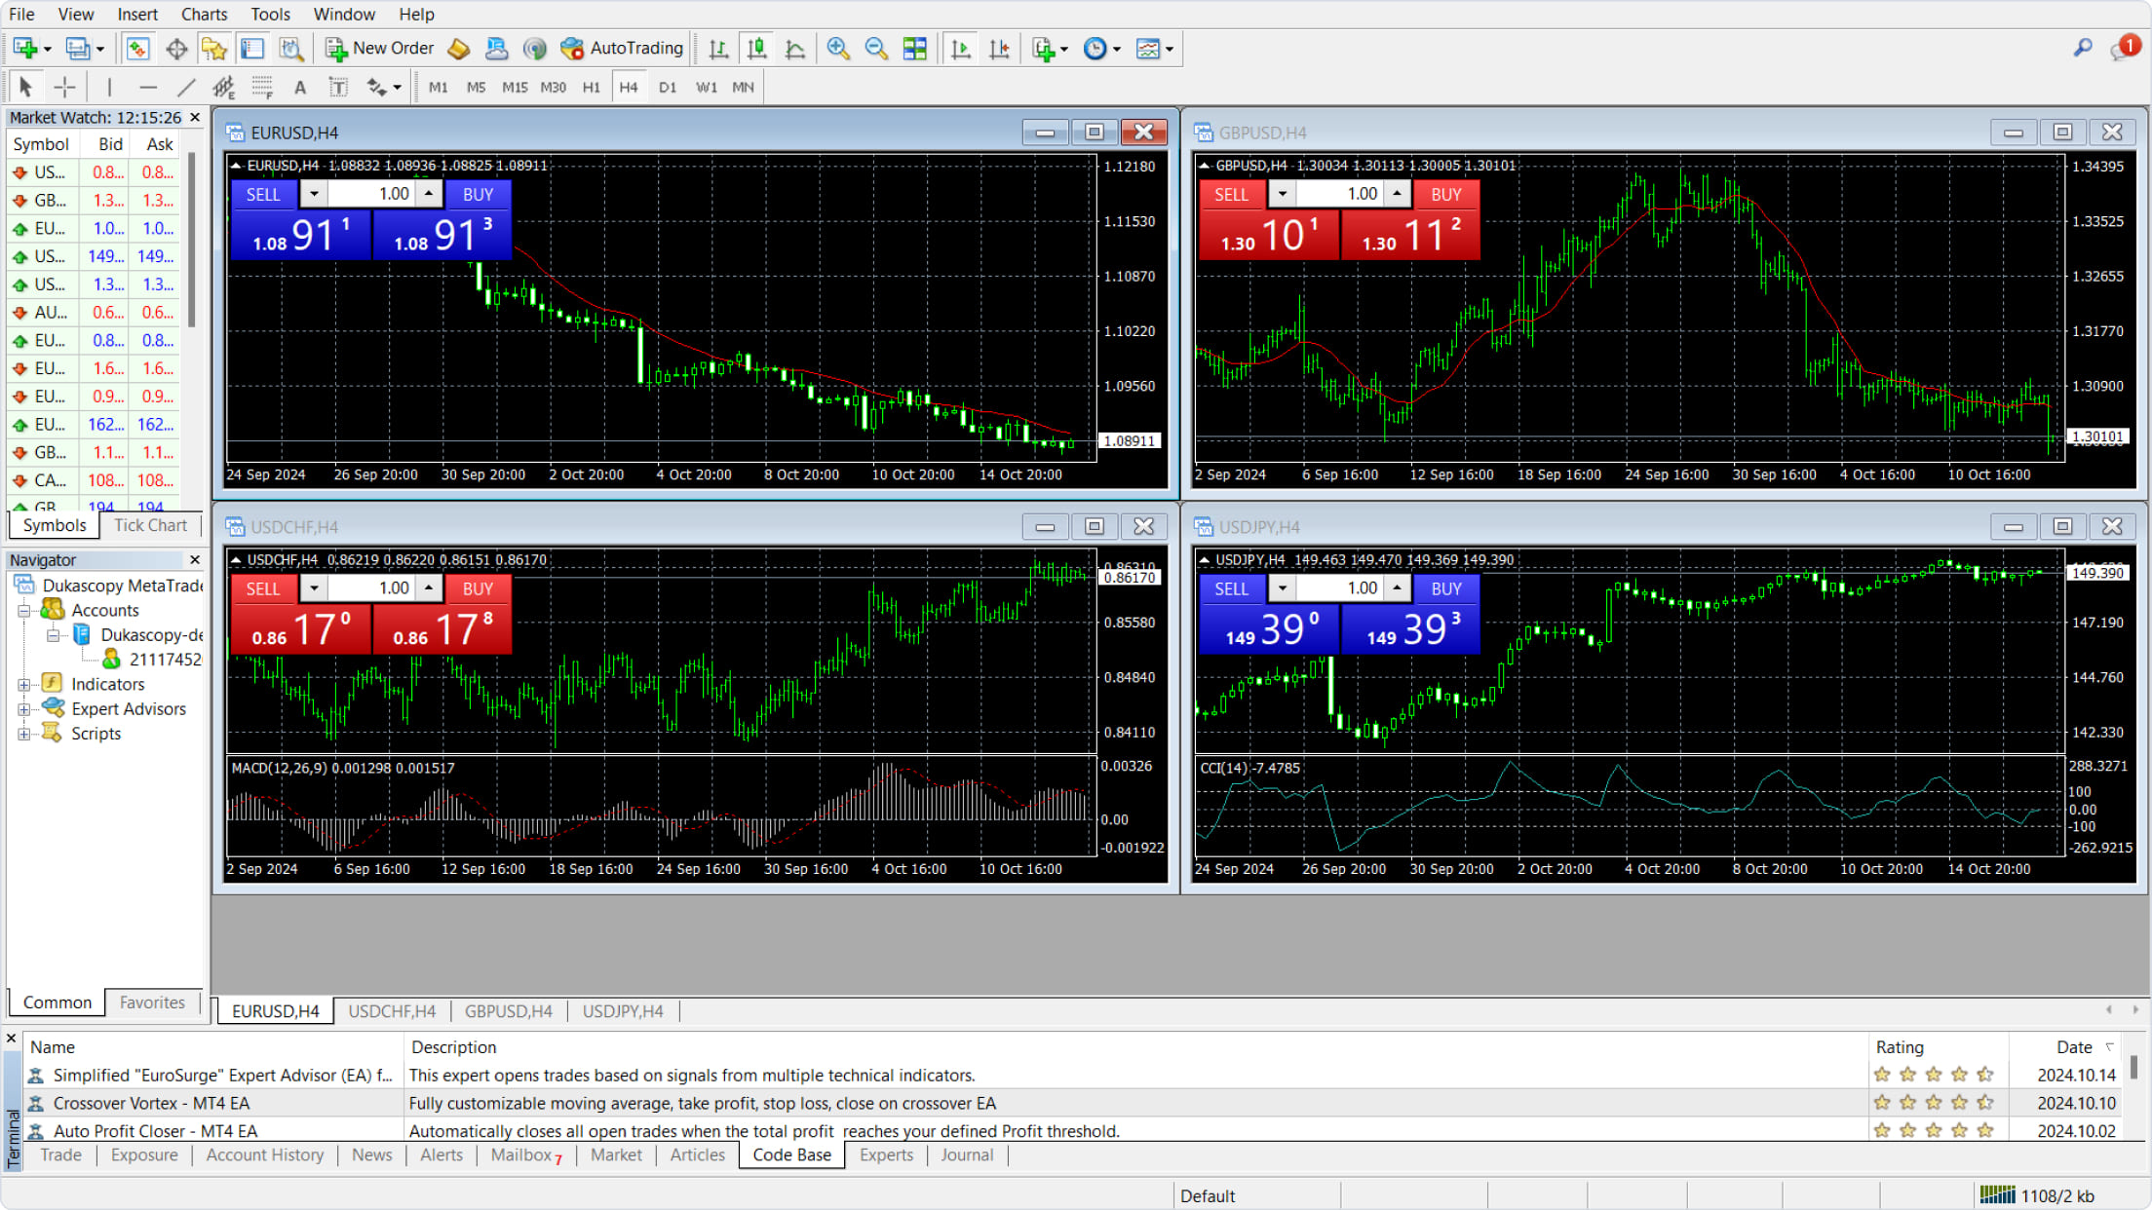
Task: Open the Account History terminal tab
Action: pos(265,1154)
